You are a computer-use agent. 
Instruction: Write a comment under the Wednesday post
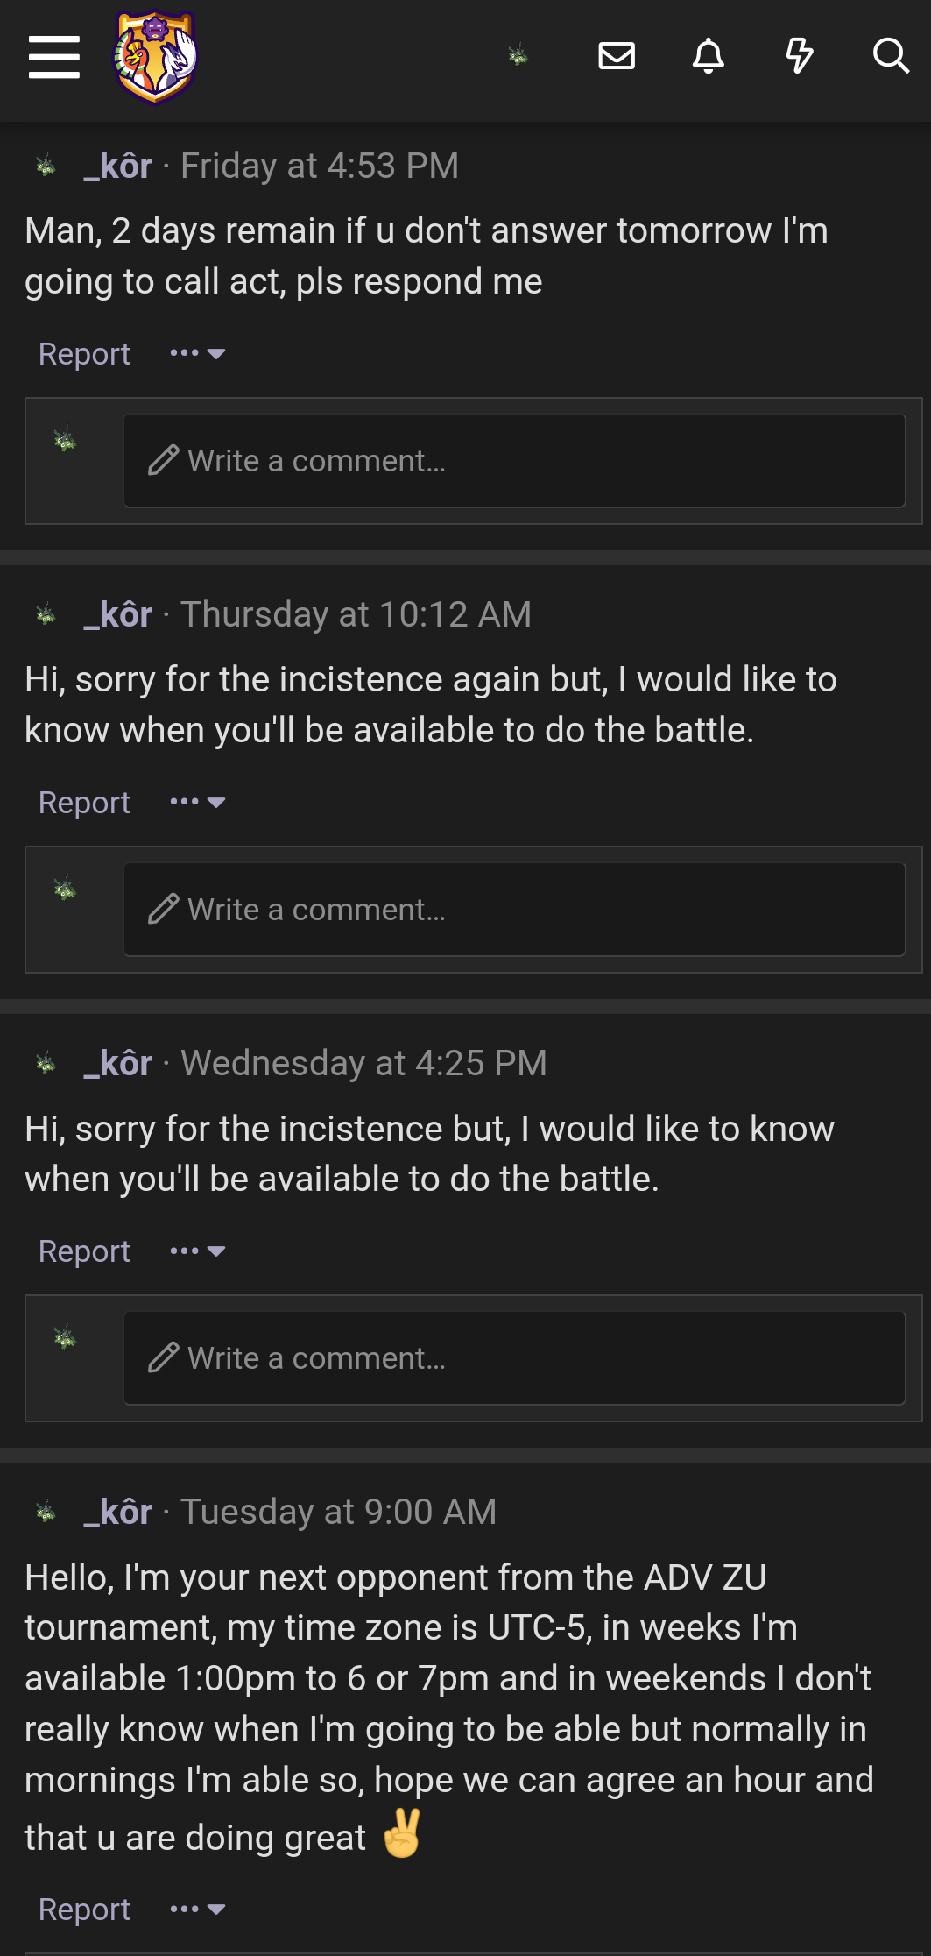coord(514,1358)
